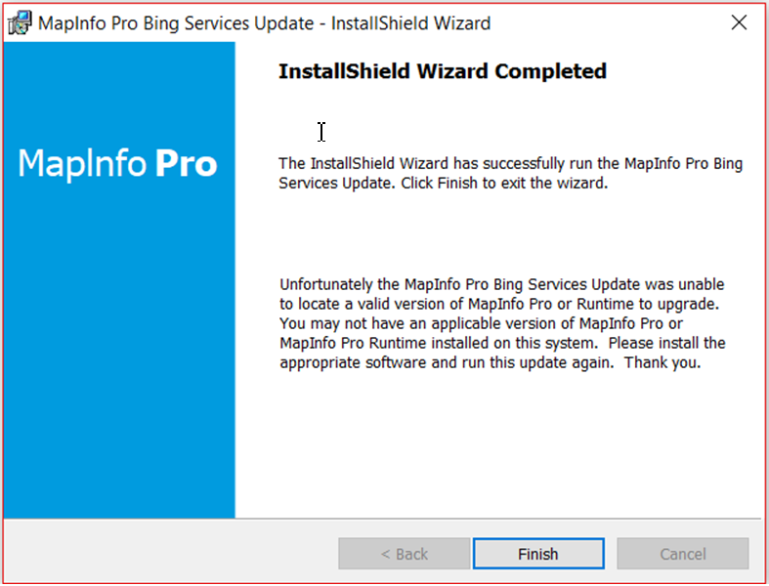Click the paragraph starting with Unfortunately

pos(502,323)
